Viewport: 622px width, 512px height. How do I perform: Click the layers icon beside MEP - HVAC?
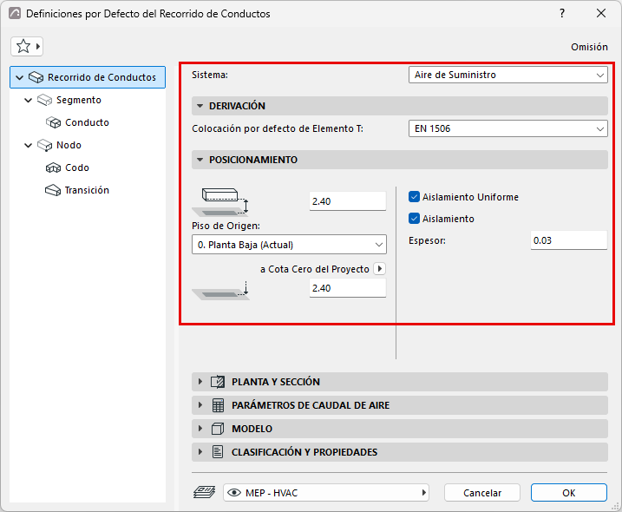(x=204, y=493)
